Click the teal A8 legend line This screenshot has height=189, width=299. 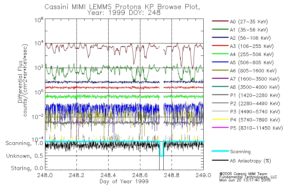[x=220, y=87]
